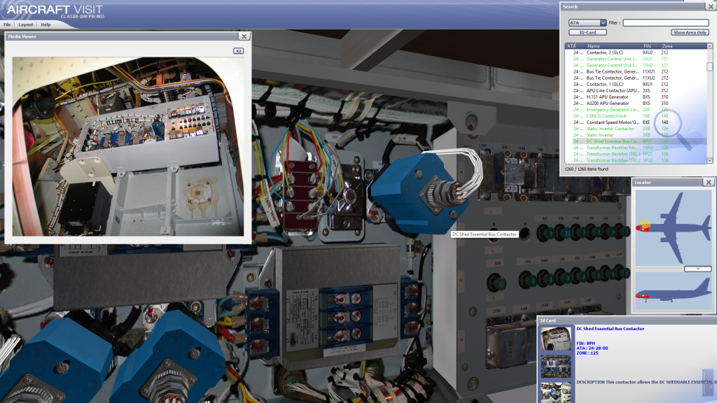Screen dimensions: 717x403
Task: Open the ATA search-type dropdown
Action: (x=587, y=23)
